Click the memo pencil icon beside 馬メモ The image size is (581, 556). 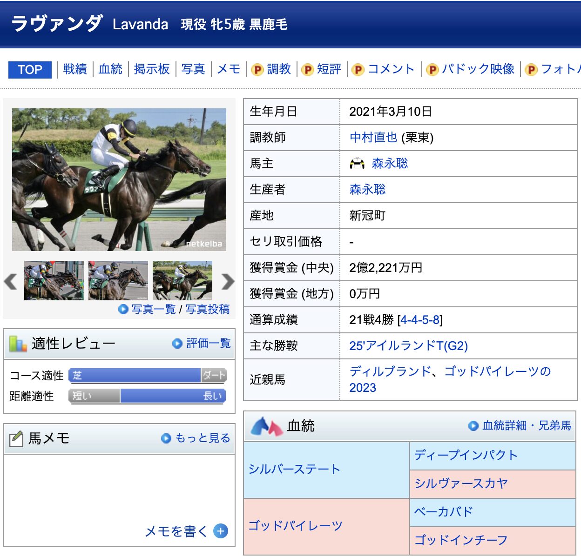pos(16,438)
